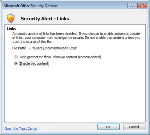Image resolution: width=150 pixels, height=135 pixels.
Task: Click the "Enable this content" label text
Action: [34, 63]
